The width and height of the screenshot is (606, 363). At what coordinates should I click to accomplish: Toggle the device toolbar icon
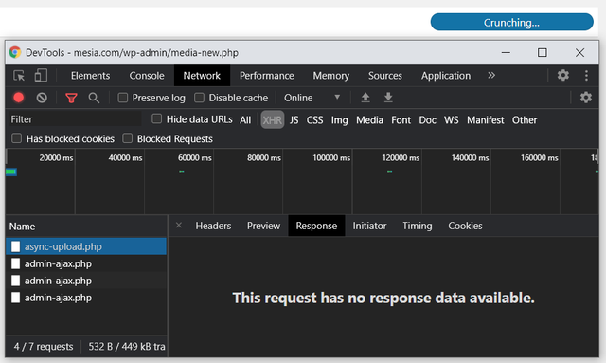pyautogui.click(x=41, y=76)
